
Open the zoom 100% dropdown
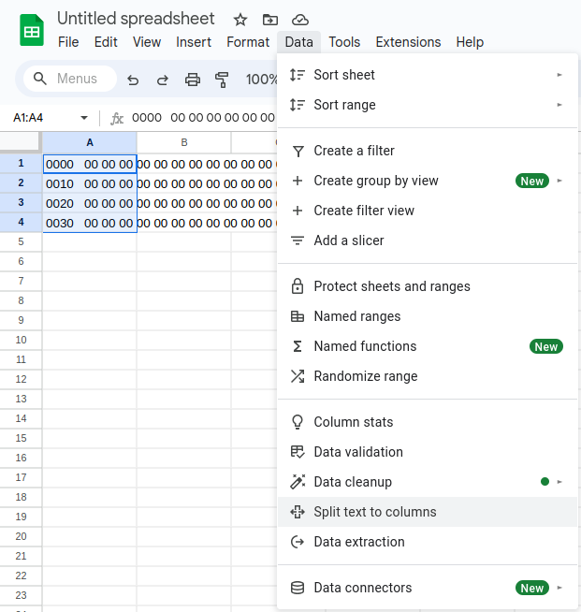(x=261, y=80)
